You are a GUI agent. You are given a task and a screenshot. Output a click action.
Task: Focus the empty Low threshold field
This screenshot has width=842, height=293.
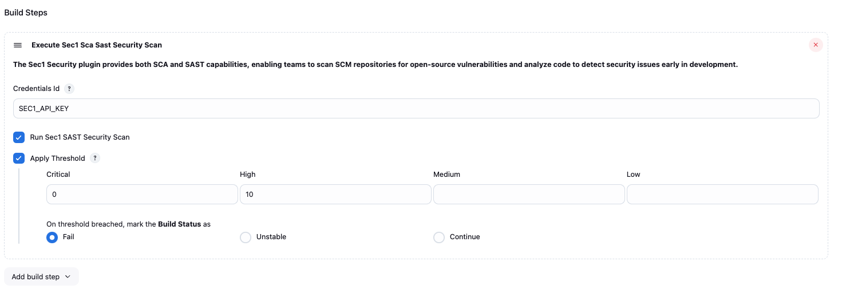[x=722, y=195]
